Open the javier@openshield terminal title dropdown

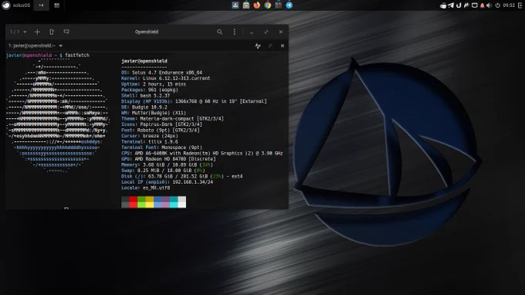pos(60,46)
